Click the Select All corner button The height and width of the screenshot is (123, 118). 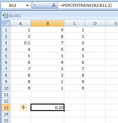[x=6, y=23]
